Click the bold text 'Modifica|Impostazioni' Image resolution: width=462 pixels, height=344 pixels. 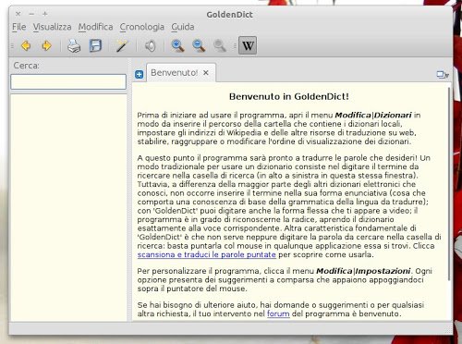pyautogui.click(x=363, y=271)
